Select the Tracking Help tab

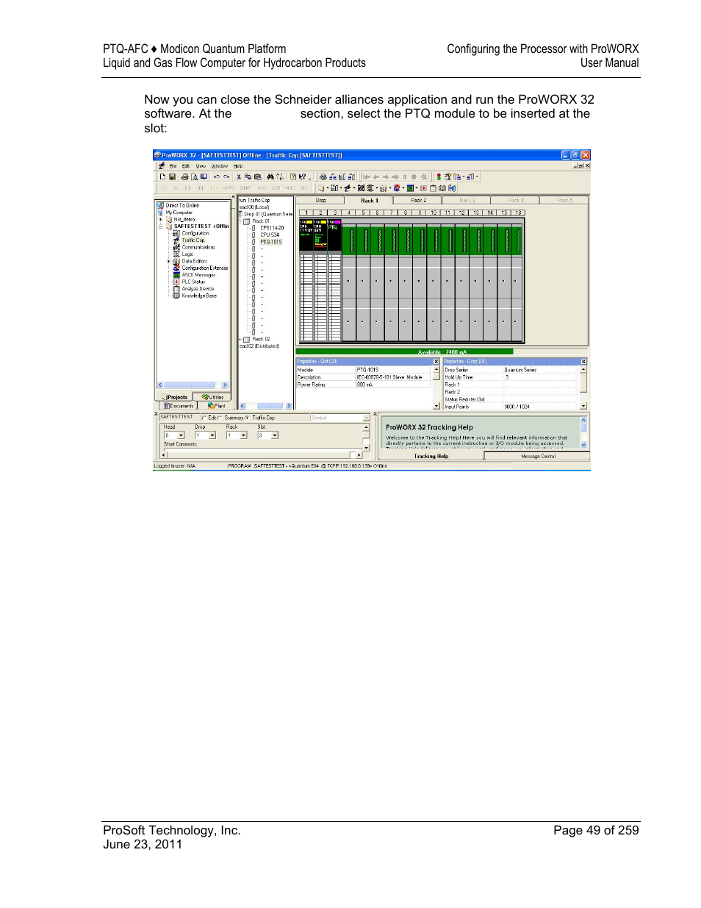[431, 456]
